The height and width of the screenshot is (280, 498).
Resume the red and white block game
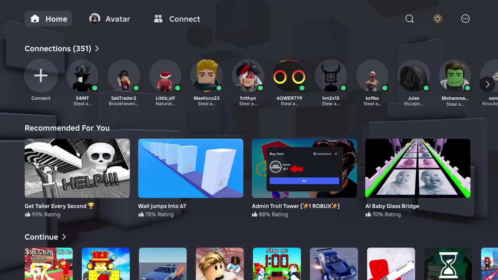pyautogui.click(x=391, y=264)
